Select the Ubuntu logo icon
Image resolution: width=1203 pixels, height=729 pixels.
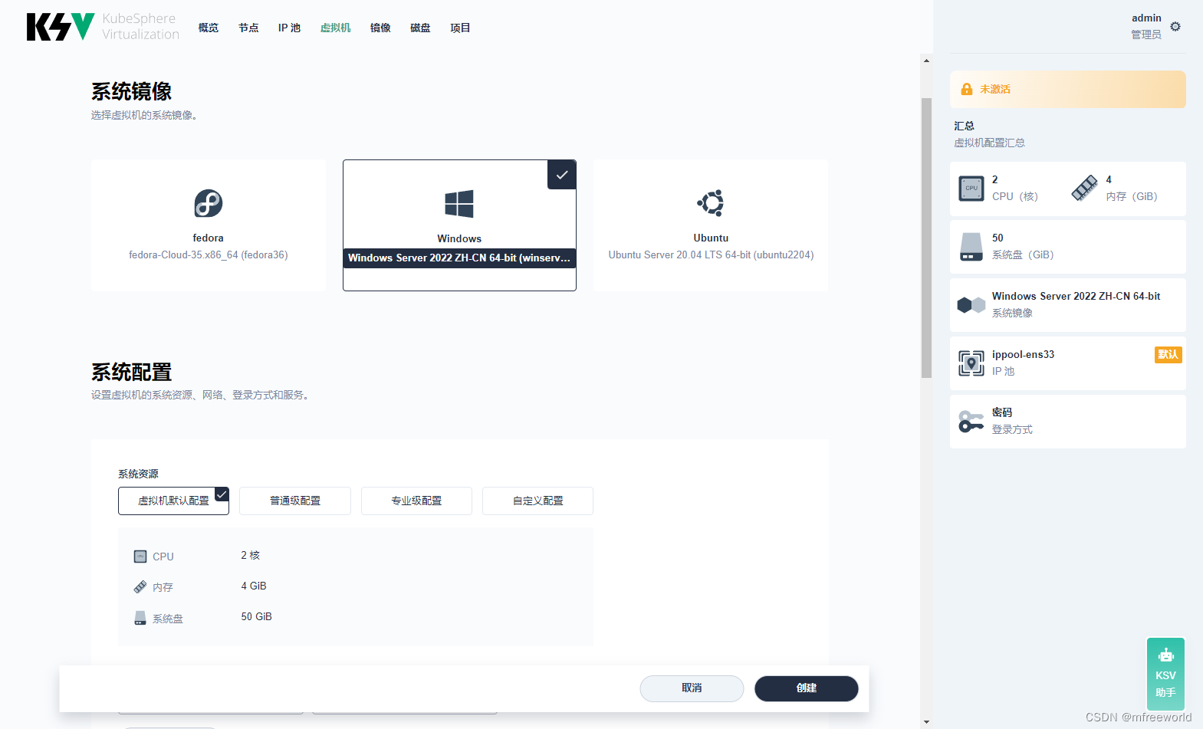click(x=711, y=203)
